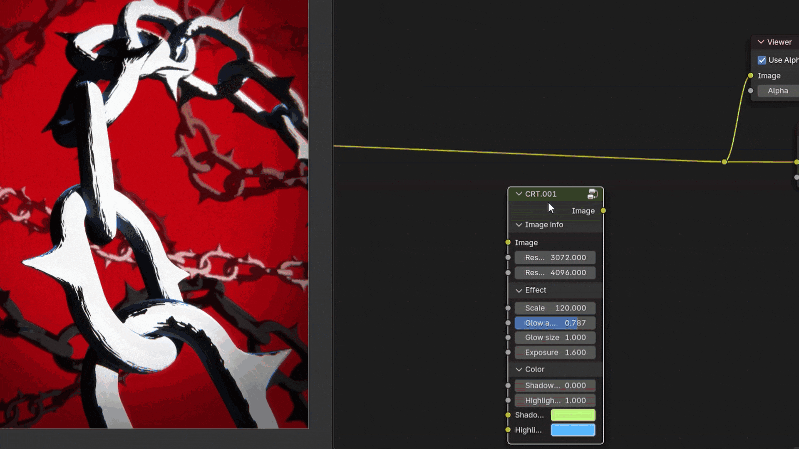
Task: Click the Scale input socket
Action: point(508,308)
